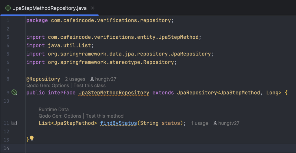Click the Spring bean gutter icon on line 9
The width and height of the screenshot is (296, 153).
[x=14, y=92]
